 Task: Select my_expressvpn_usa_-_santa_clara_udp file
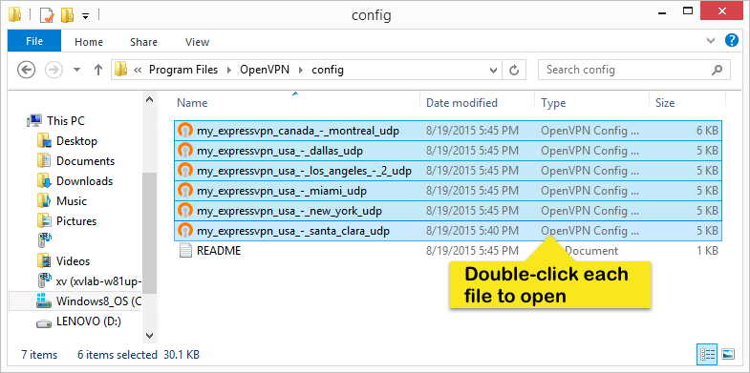point(448,231)
